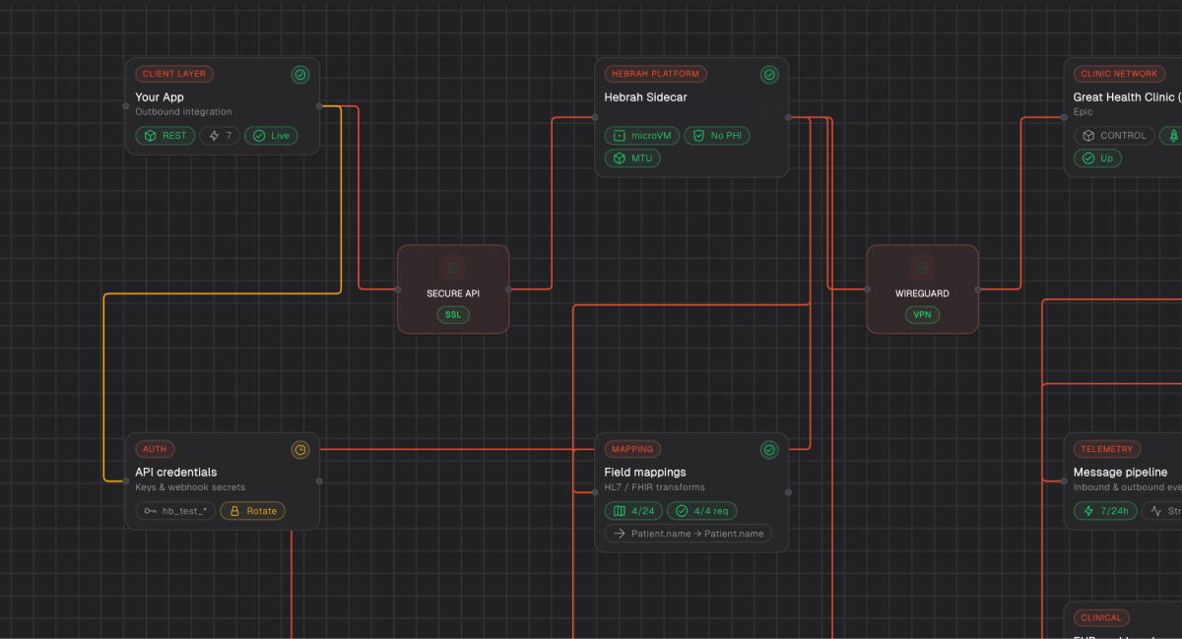1182x639 pixels.
Task: Click the Outbound integration subtitle
Action: click(x=183, y=112)
